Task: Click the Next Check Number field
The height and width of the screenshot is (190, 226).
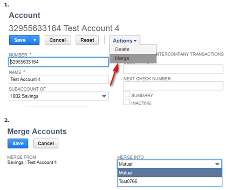Action: tap(173, 86)
